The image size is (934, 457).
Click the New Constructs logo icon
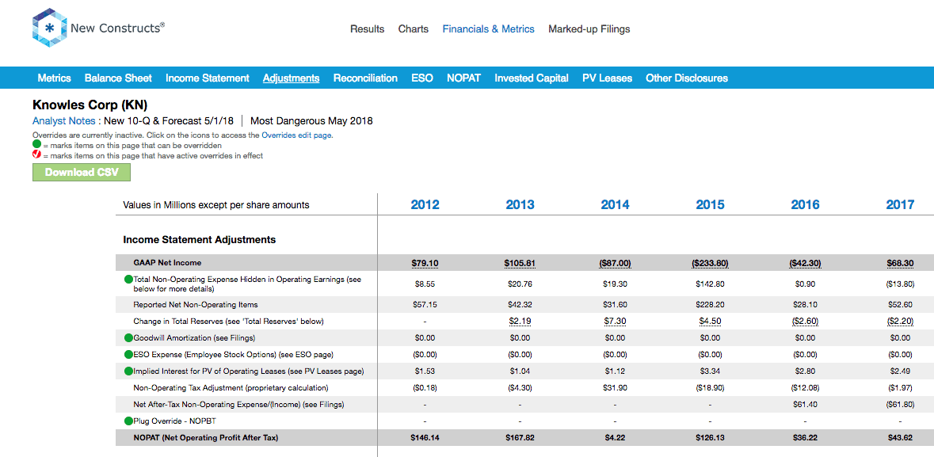point(50,28)
